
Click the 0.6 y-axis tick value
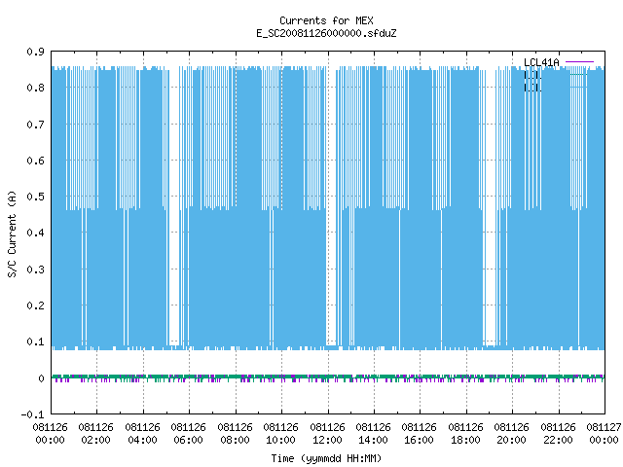click(35, 161)
